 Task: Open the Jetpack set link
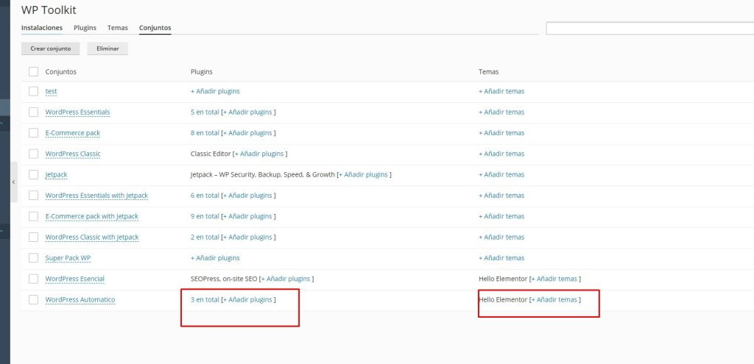(56, 175)
